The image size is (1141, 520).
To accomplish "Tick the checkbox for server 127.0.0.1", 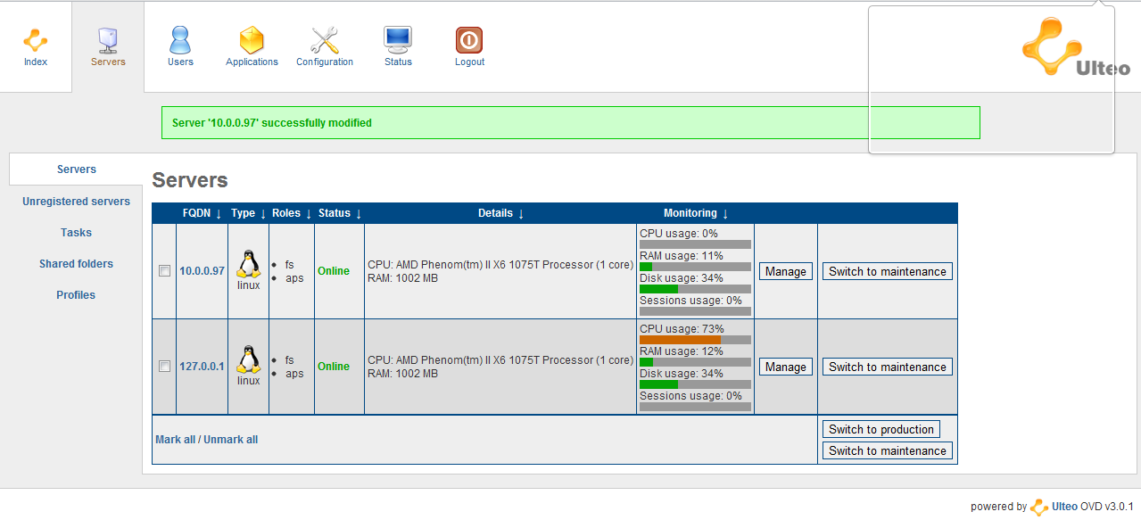I will coord(164,367).
